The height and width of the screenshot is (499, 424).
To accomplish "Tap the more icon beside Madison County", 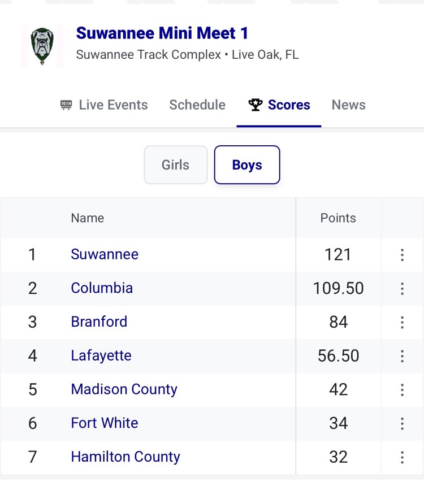I will 402,390.
